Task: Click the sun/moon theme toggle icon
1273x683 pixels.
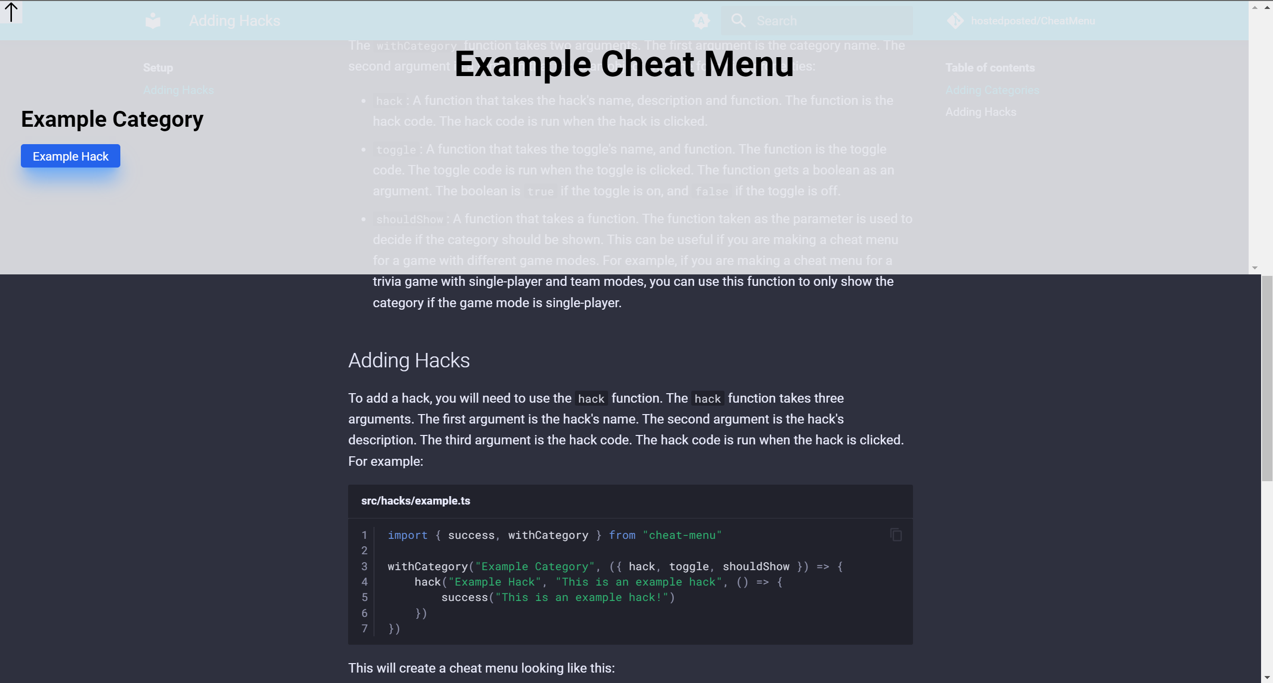Action: [701, 20]
